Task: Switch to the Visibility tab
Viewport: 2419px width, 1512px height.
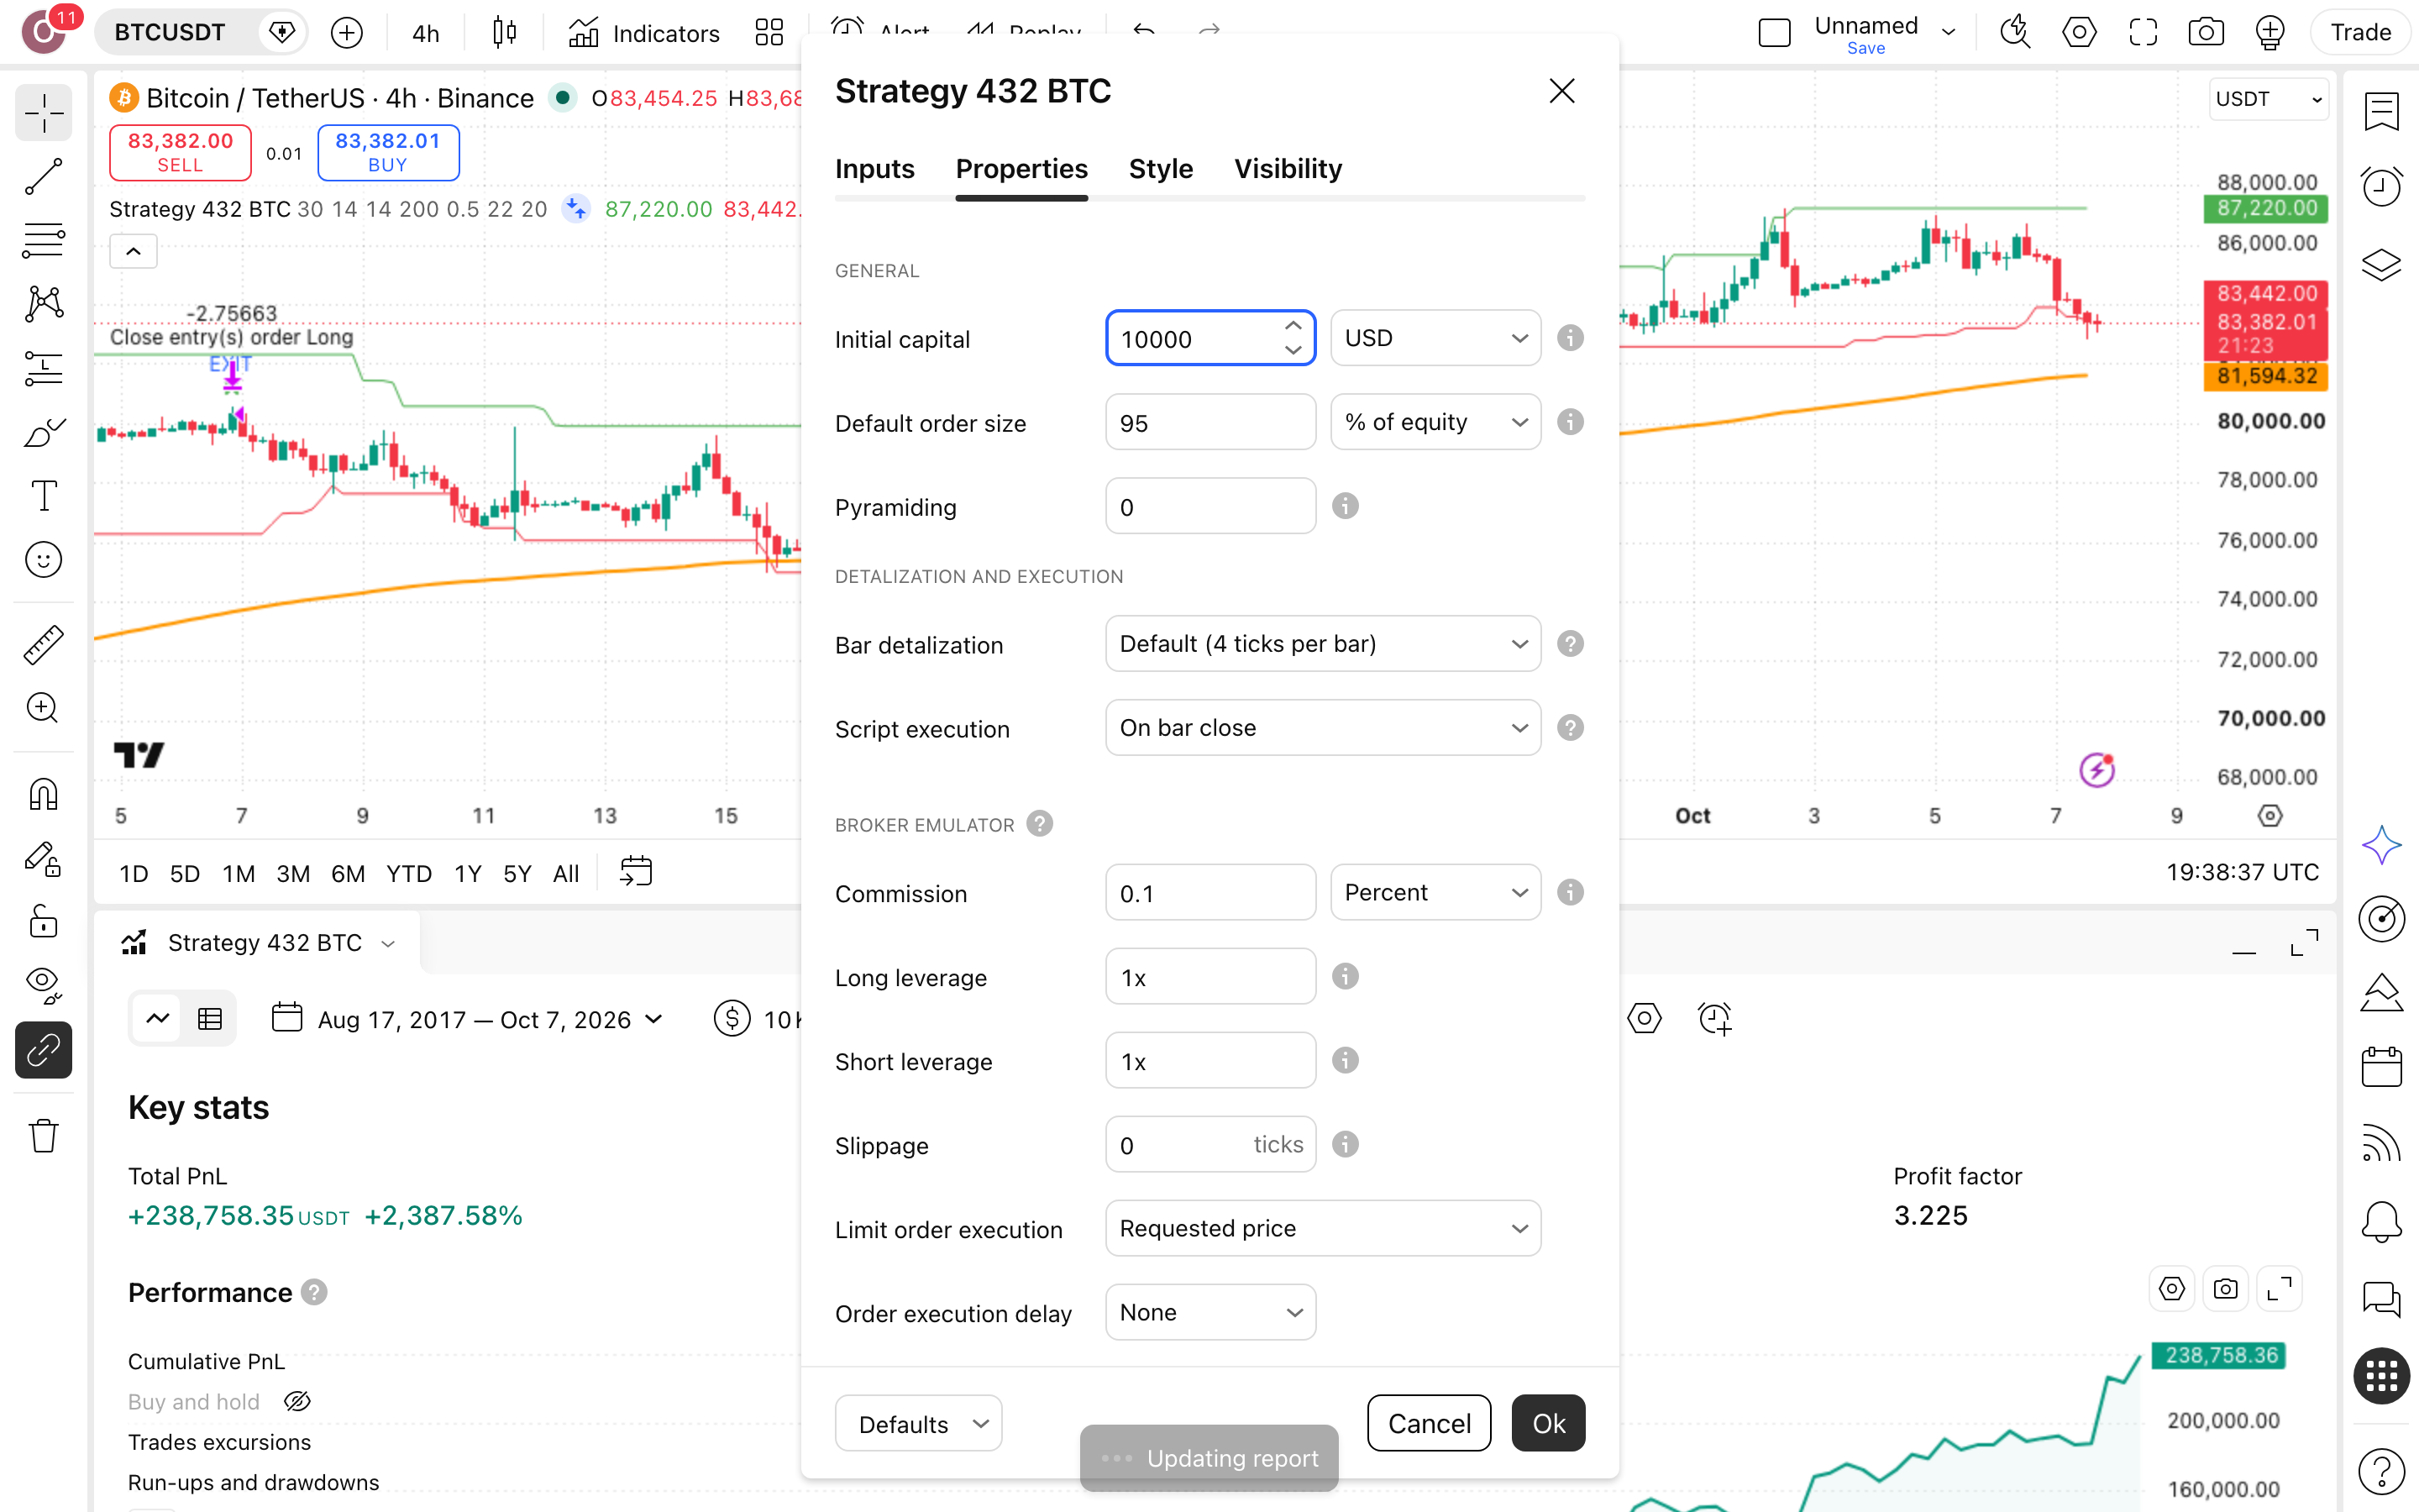Action: 1288,169
